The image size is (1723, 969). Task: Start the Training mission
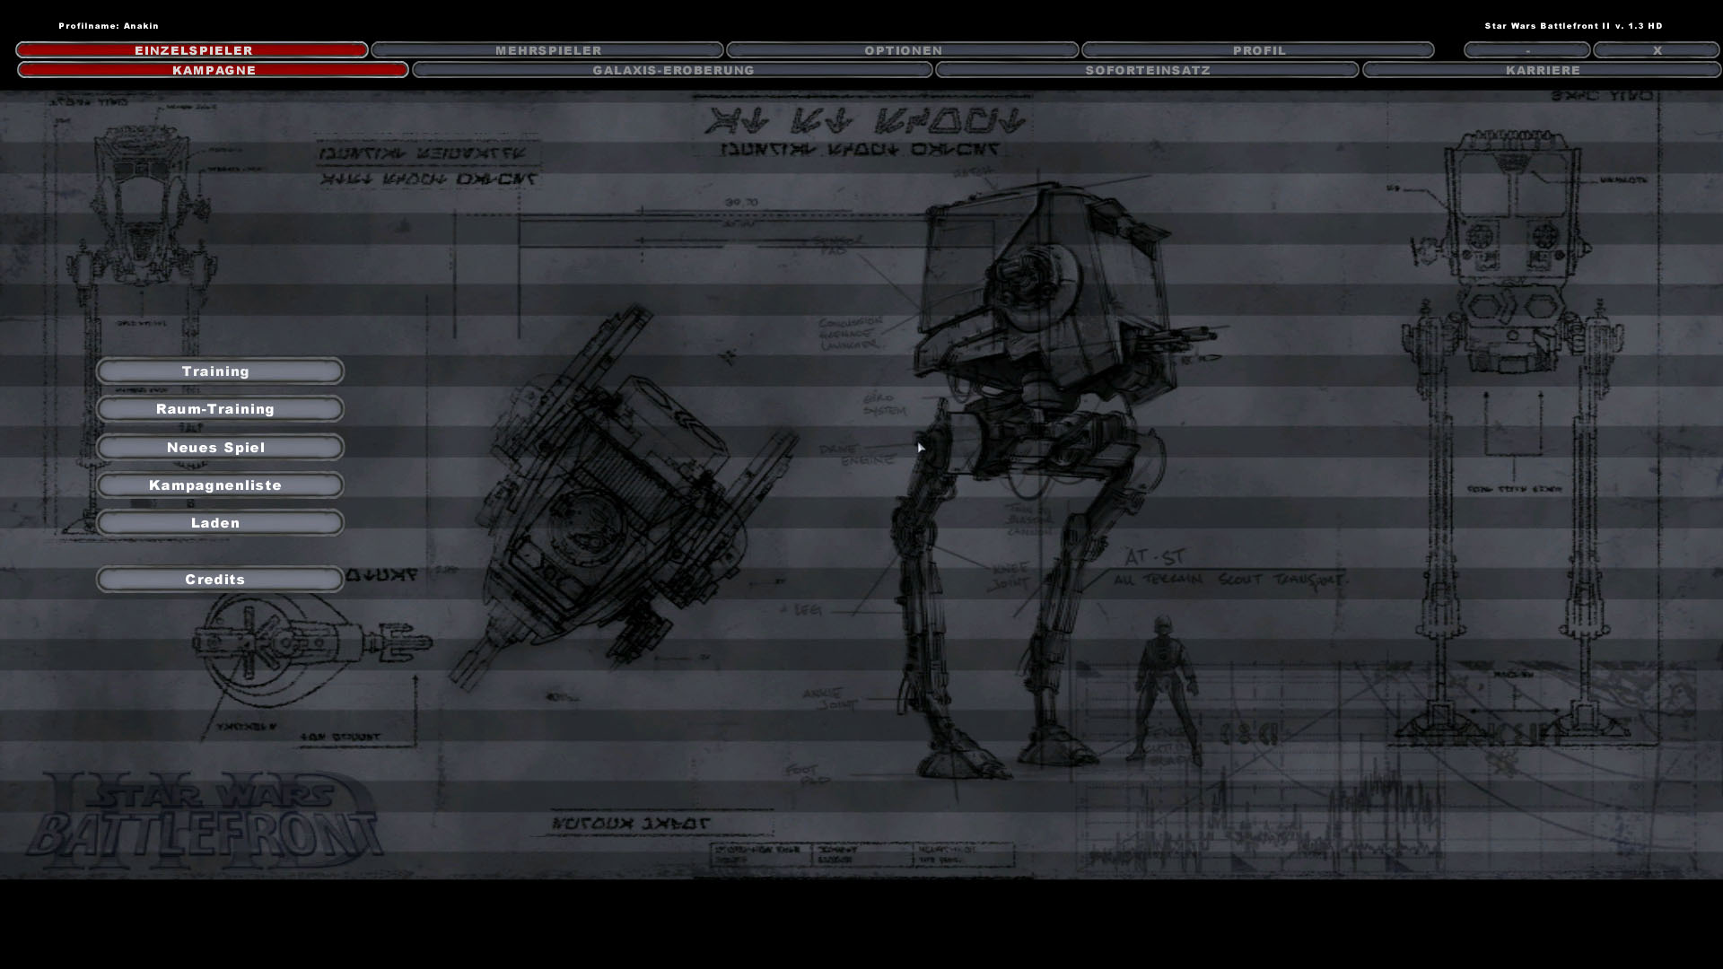(220, 371)
